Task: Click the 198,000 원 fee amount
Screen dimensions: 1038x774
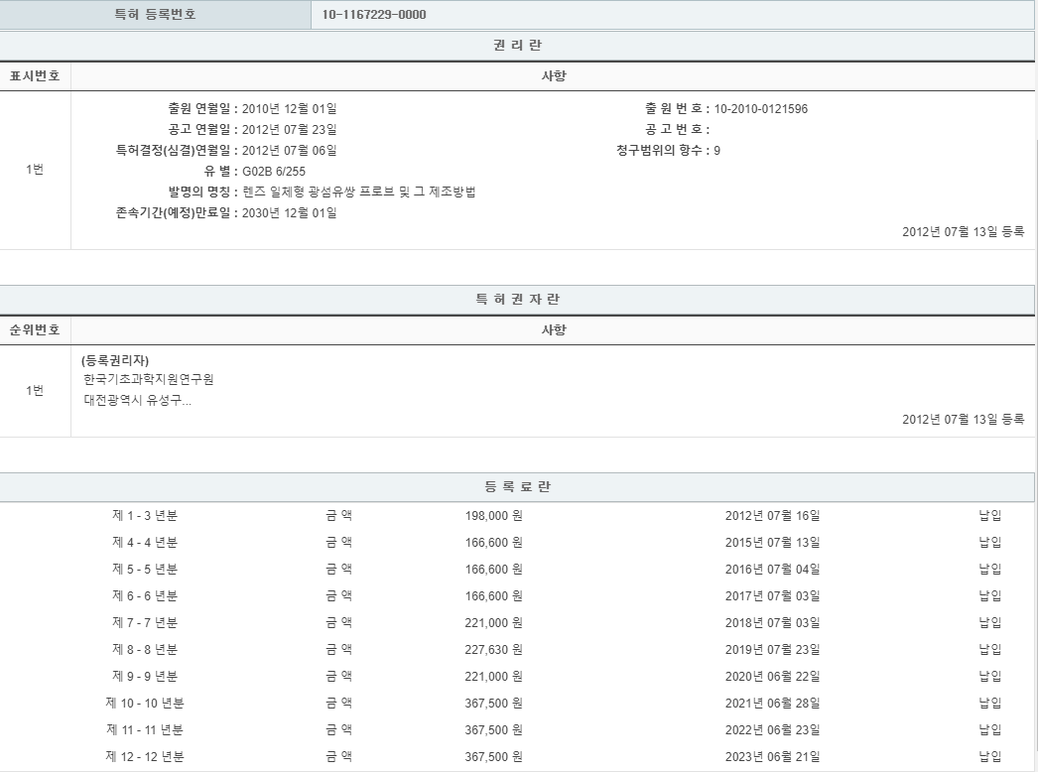Action: [x=493, y=516]
